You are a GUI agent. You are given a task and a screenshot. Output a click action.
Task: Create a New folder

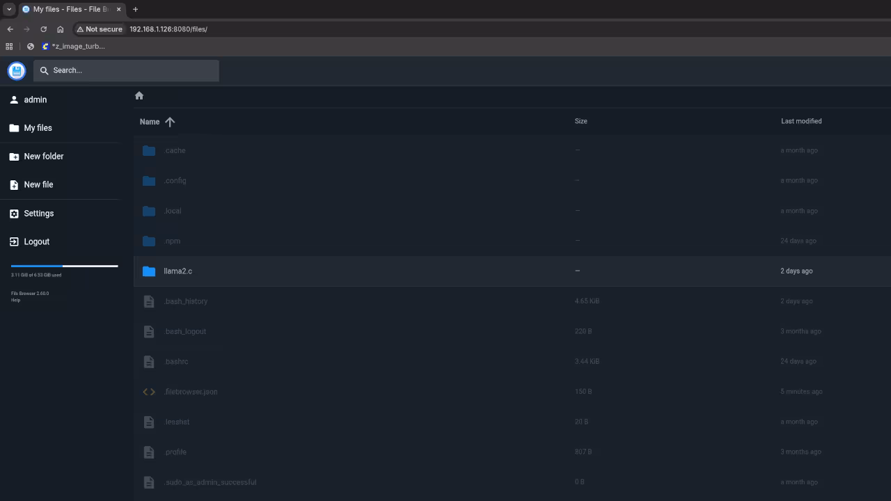coord(43,157)
